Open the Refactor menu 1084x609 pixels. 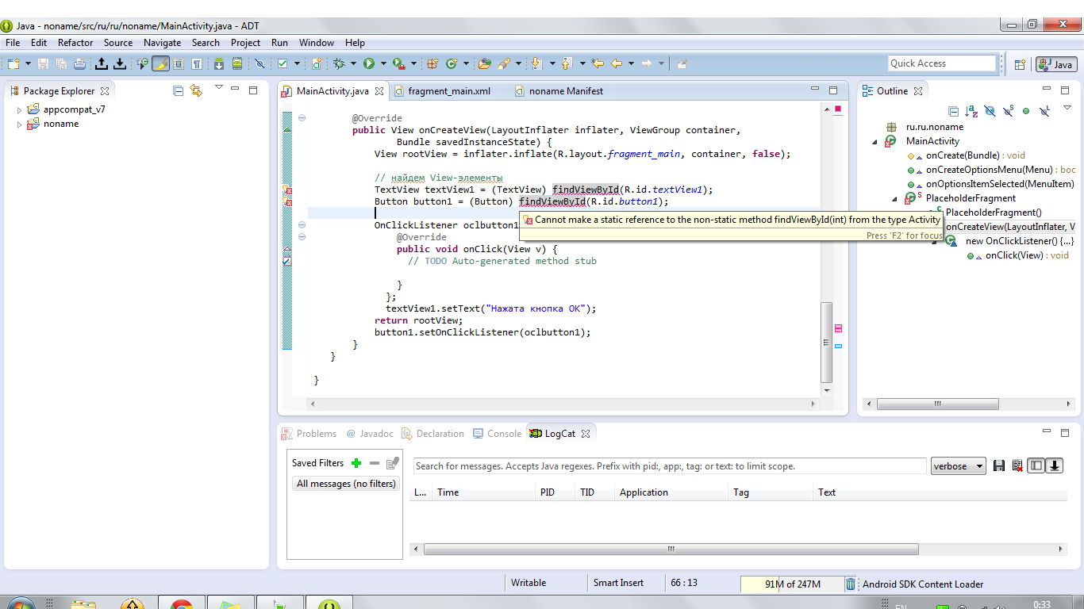(x=75, y=43)
